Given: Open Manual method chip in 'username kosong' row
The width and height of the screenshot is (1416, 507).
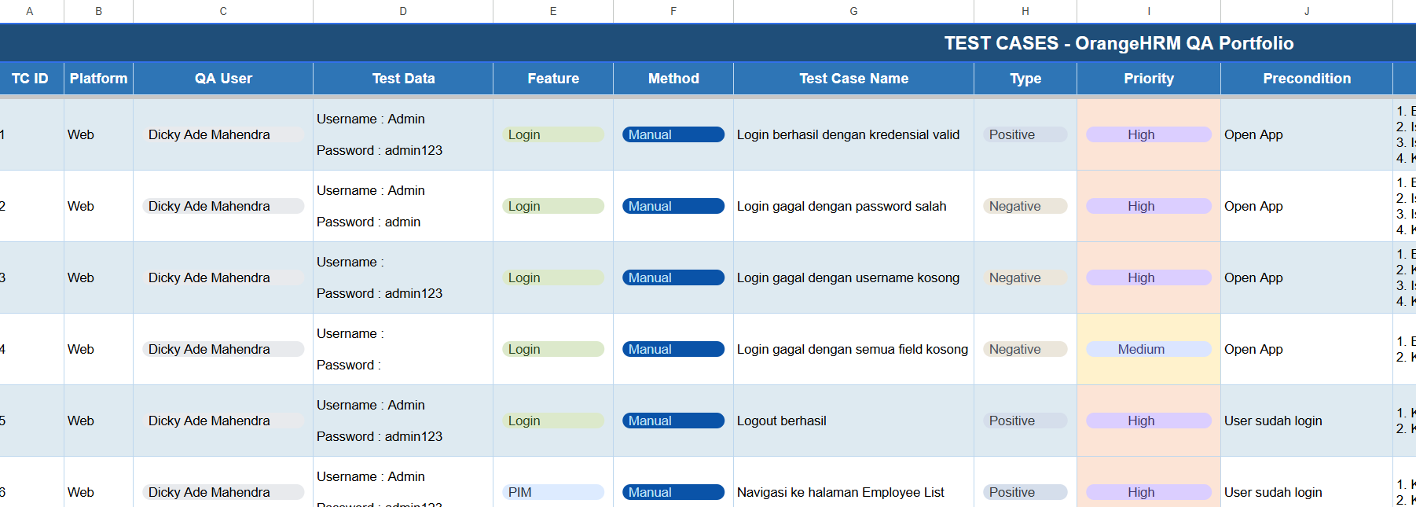Looking at the screenshot, I should point(673,277).
